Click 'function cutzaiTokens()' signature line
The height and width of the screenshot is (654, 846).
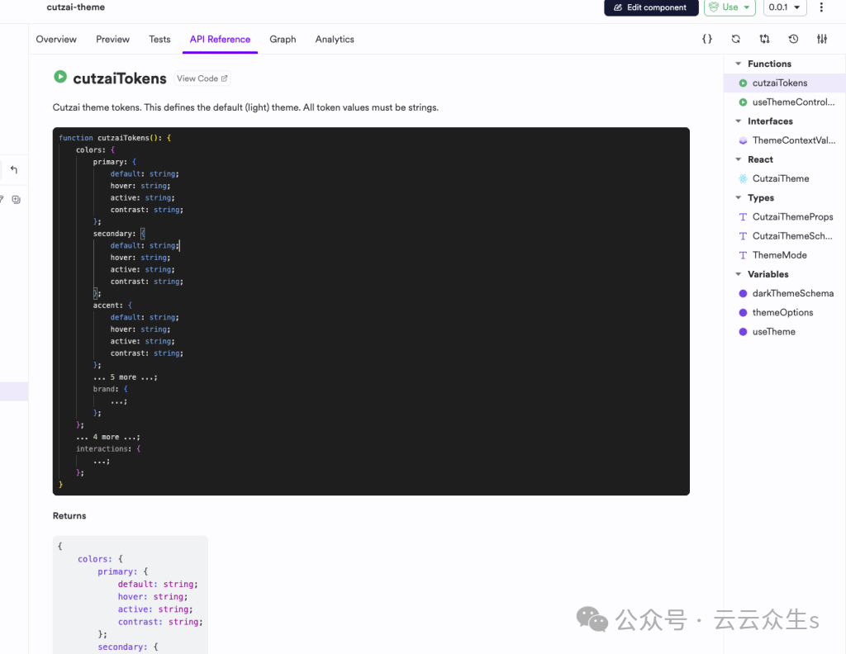click(115, 138)
